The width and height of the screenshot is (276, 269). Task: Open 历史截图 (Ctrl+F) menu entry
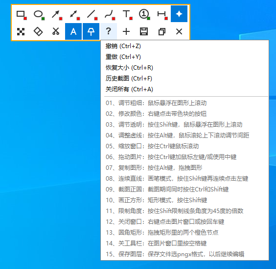tap(184, 79)
